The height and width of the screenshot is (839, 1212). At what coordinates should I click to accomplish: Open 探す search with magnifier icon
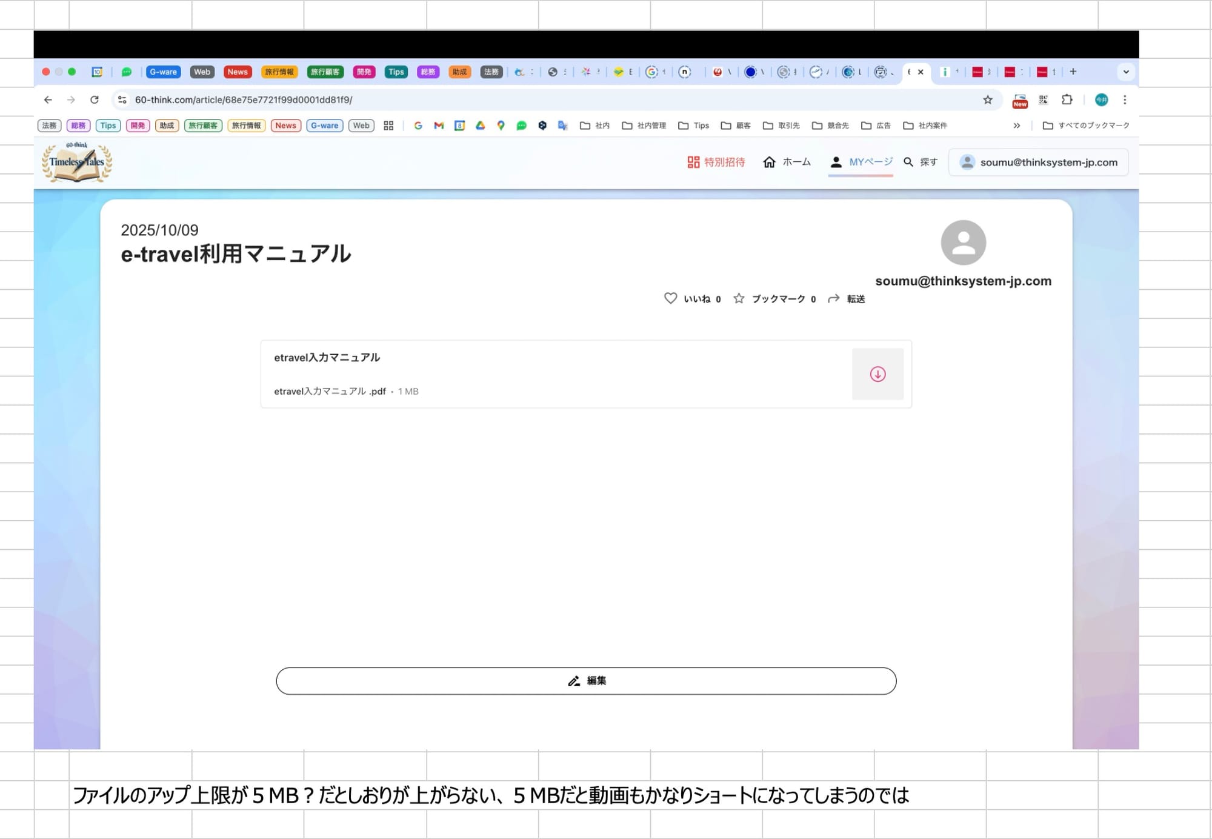pos(908,162)
